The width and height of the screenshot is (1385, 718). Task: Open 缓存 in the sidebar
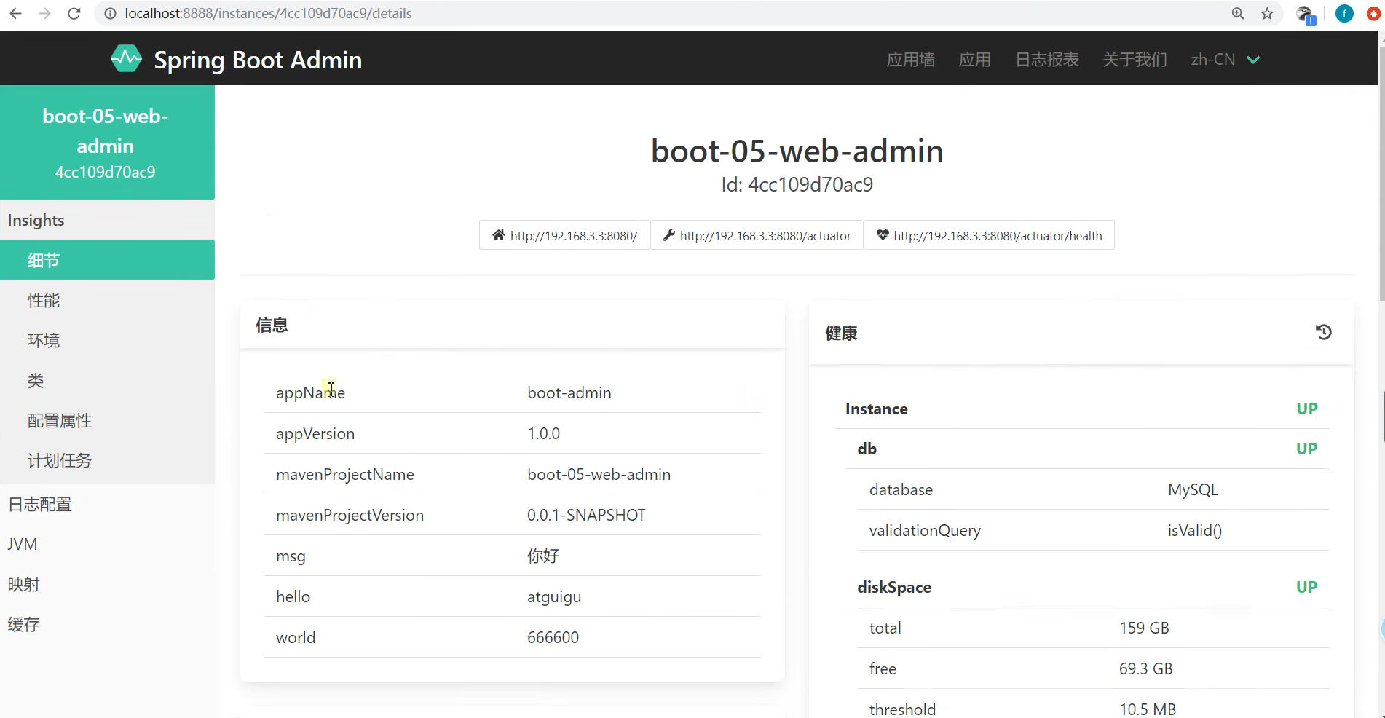click(x=107, y=624)
